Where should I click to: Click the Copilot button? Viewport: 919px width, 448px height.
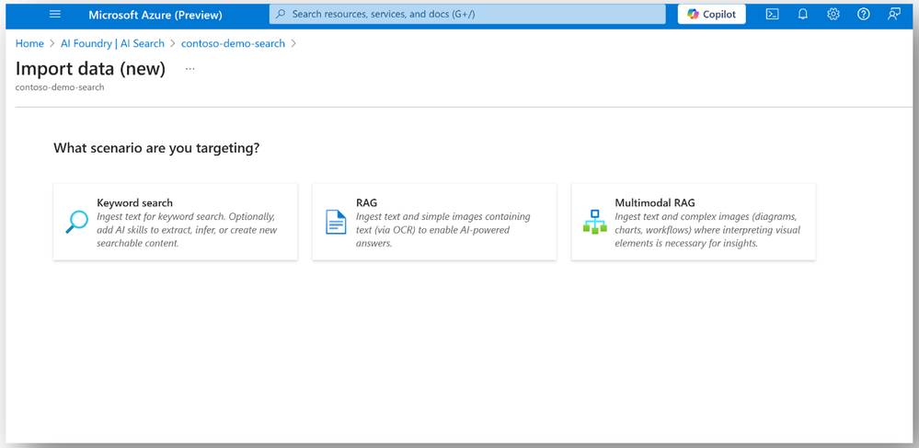(711, 15)
